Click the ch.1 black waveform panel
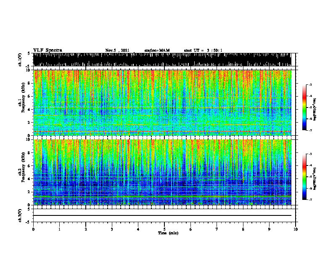The height and width of the screenshot is (257, 333). (x=162, y=60)
